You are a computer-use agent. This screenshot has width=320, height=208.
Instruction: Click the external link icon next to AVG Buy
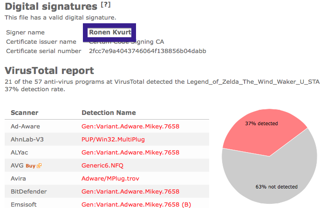tap(39, 166)
